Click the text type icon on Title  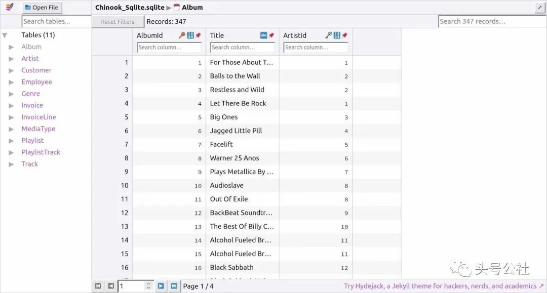click(263, 35)
